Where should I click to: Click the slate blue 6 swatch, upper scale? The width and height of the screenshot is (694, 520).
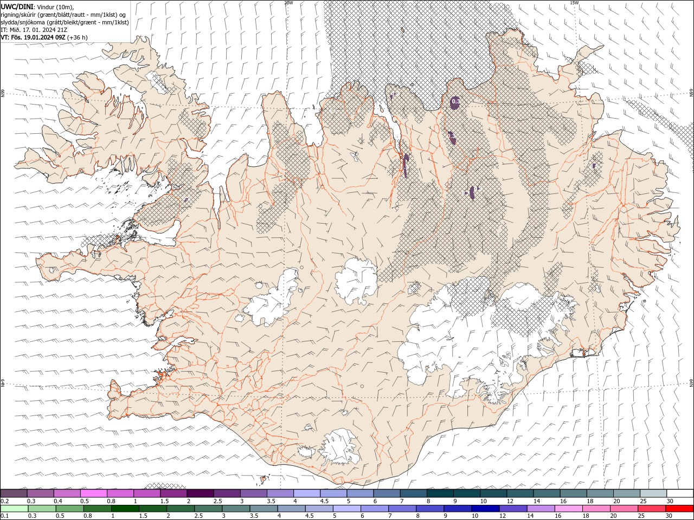pos(387,493)
